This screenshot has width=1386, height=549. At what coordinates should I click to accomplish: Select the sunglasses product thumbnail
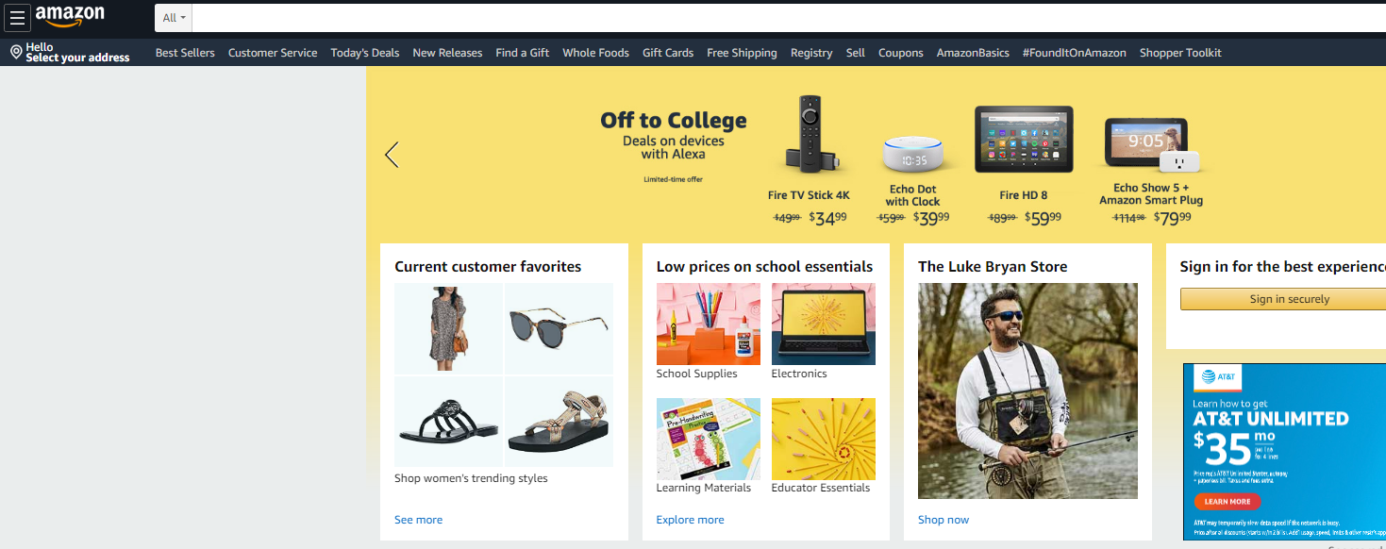(x=559, y=328)
